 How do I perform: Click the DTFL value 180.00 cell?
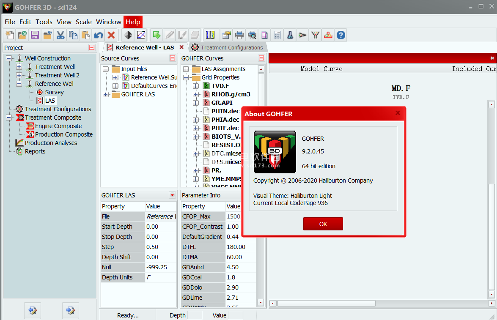coord(241,247)
